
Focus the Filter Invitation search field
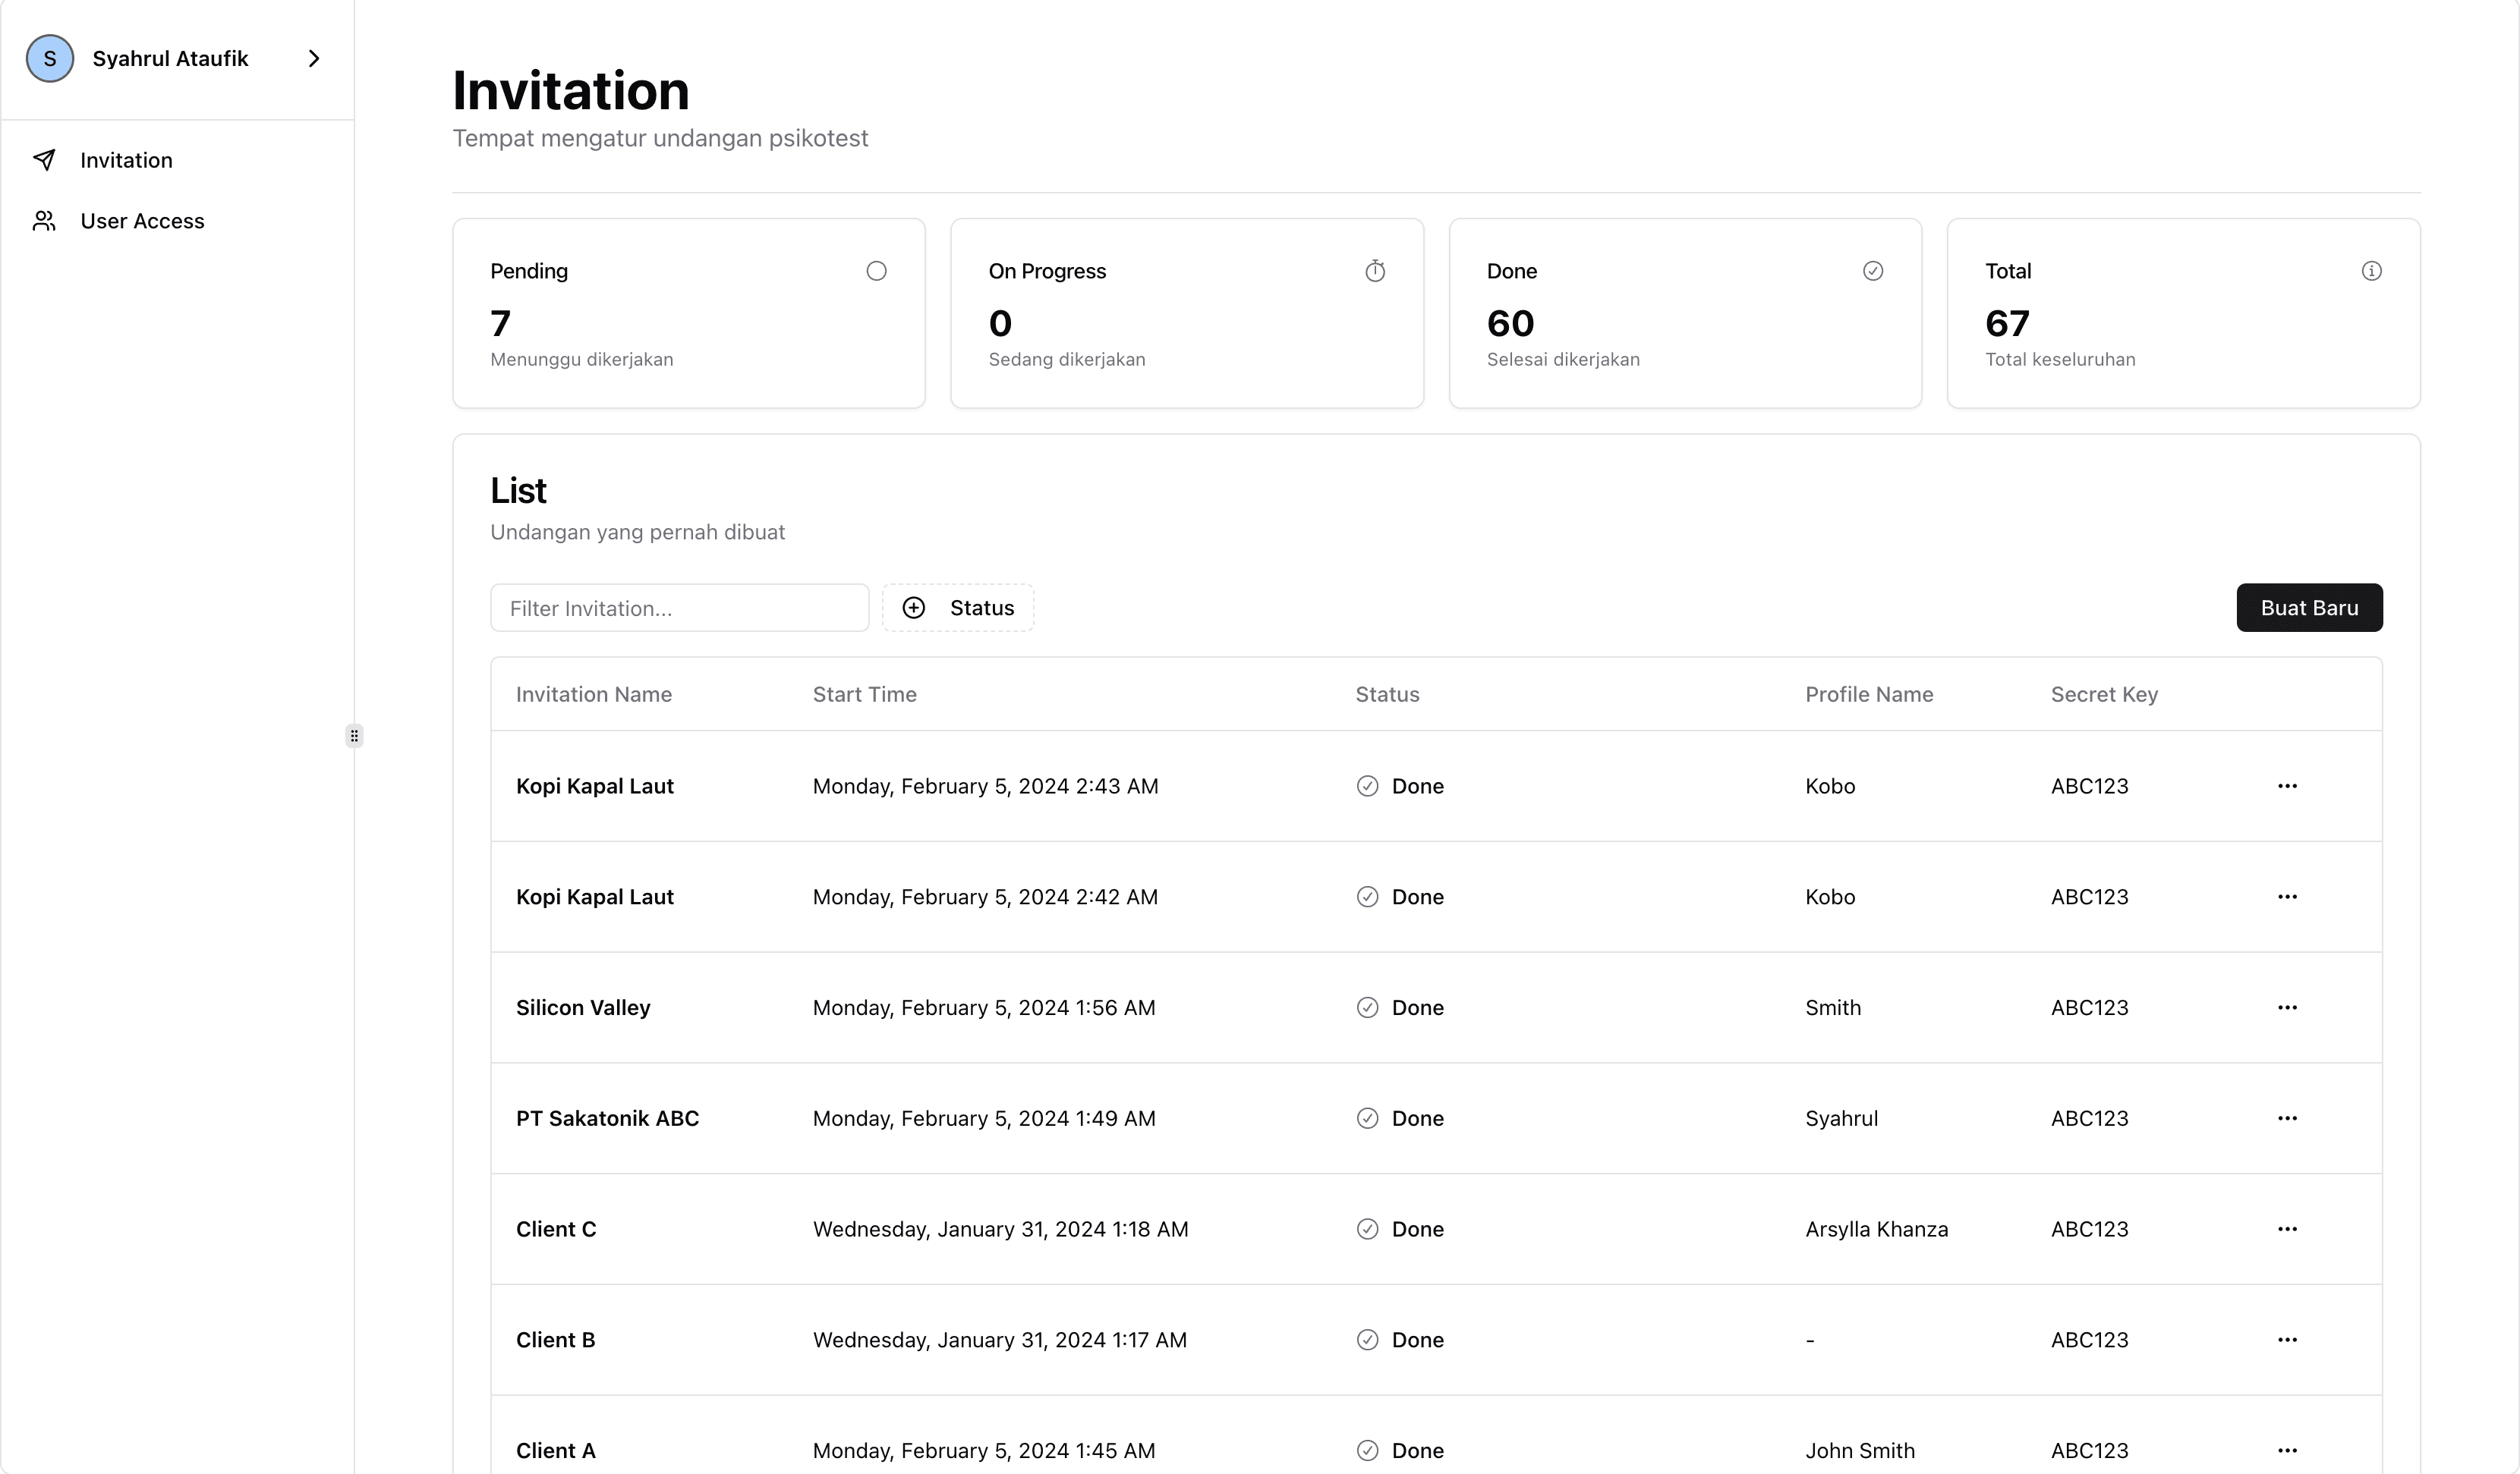point(679,608)
